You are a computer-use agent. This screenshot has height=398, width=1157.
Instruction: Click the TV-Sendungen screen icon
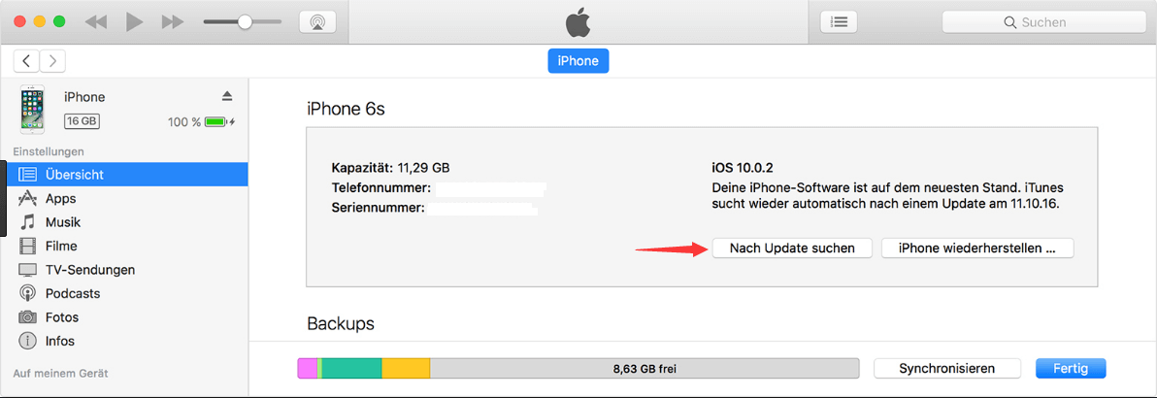[x=27, y=270]
